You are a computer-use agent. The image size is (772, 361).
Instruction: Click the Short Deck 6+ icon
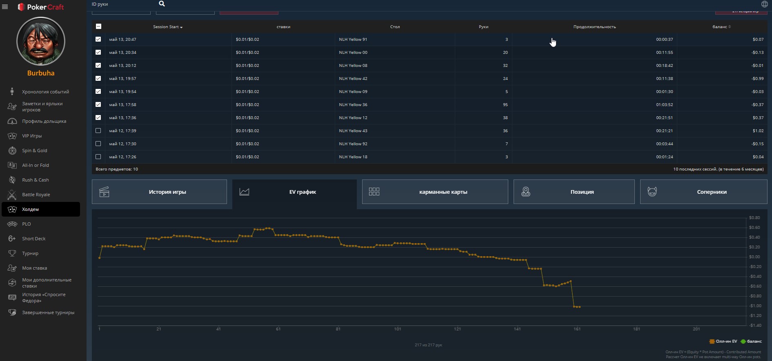coord(12,239)
